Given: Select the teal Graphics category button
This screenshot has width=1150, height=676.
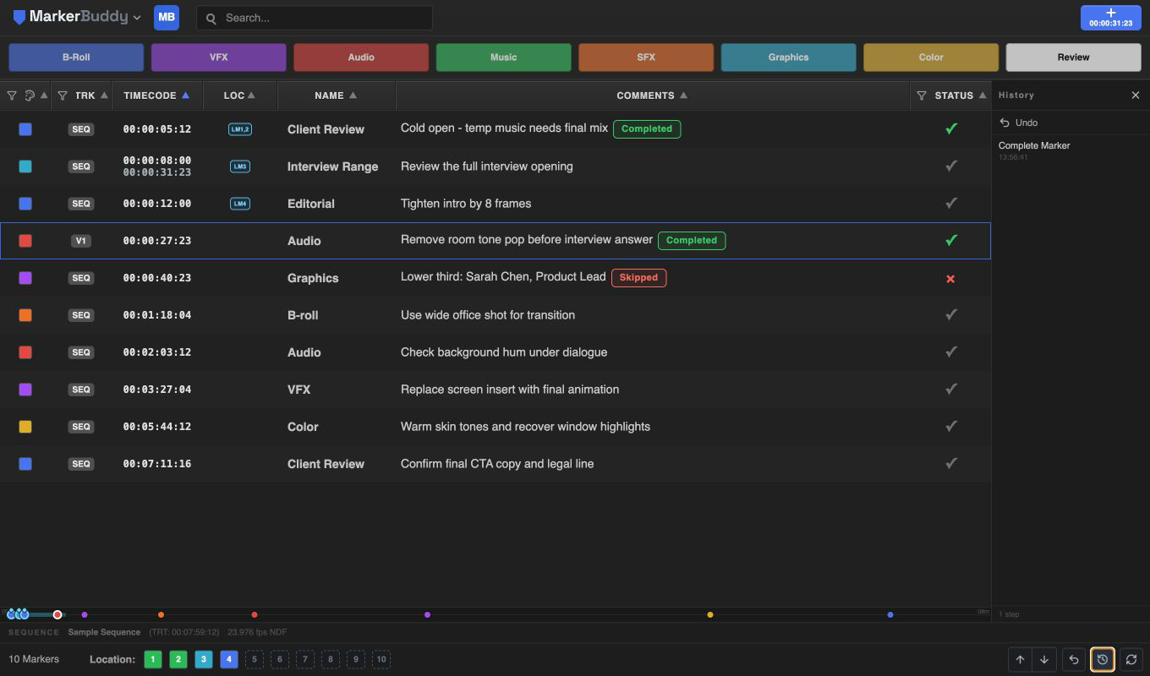Looking at the screenshot, I should coord(788,57).
